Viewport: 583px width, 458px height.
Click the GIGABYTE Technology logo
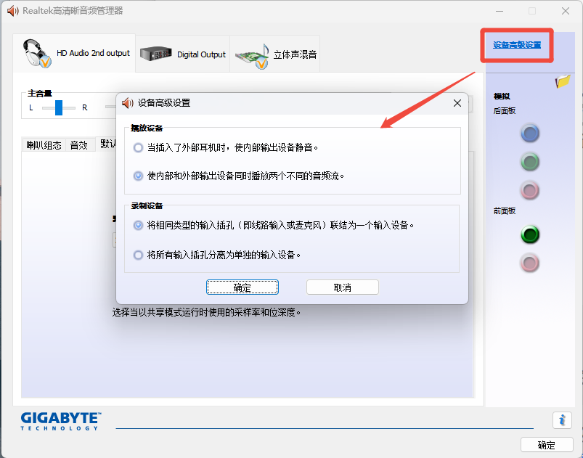61,421
